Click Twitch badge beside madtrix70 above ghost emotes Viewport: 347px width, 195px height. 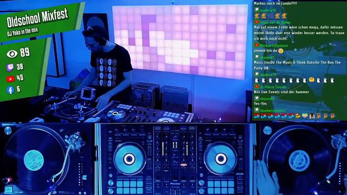(x=256, y=74)
